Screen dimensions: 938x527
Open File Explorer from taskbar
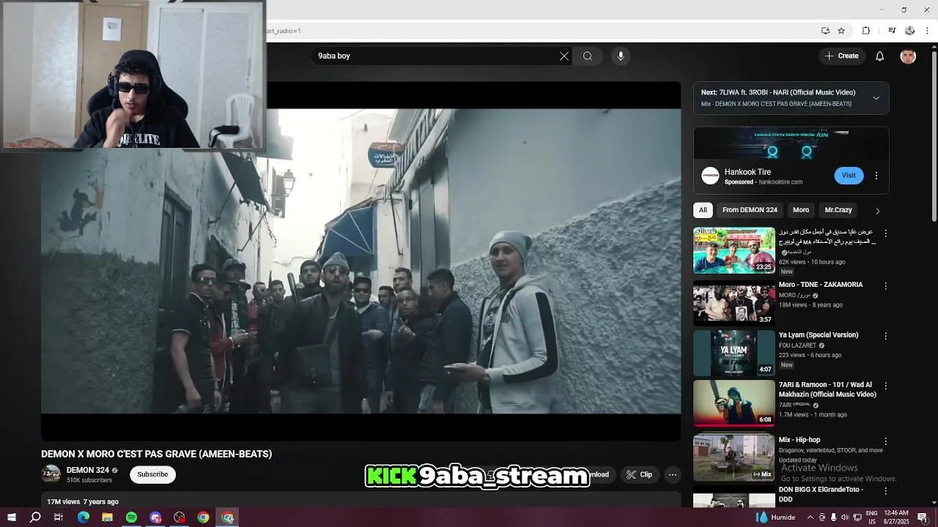[x=107, y=517]
